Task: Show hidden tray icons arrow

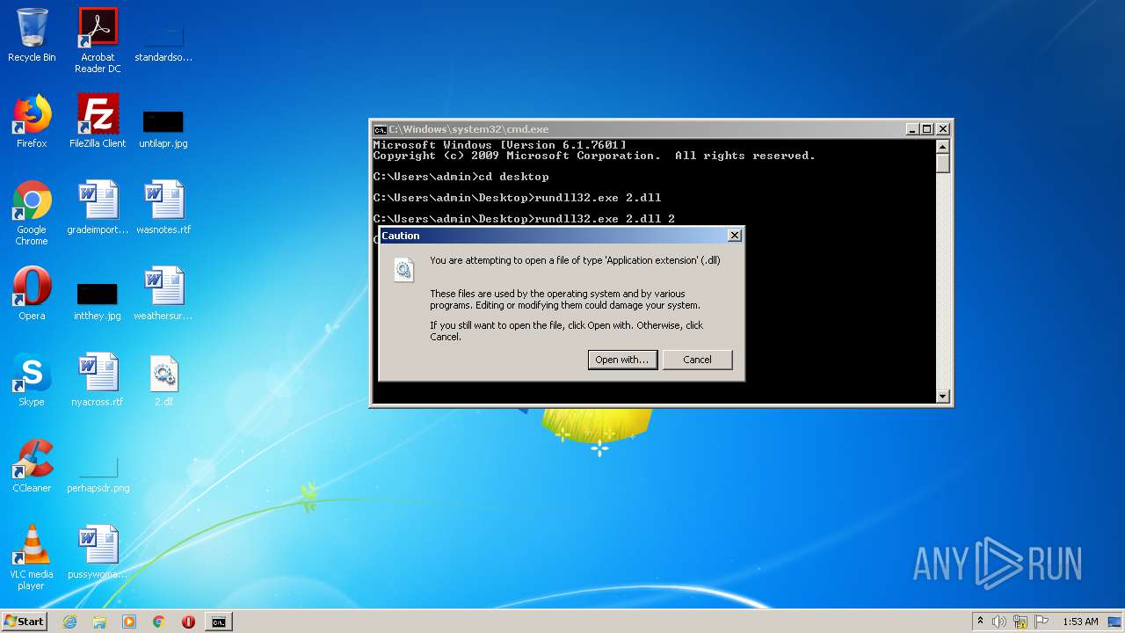Action: 980,622
